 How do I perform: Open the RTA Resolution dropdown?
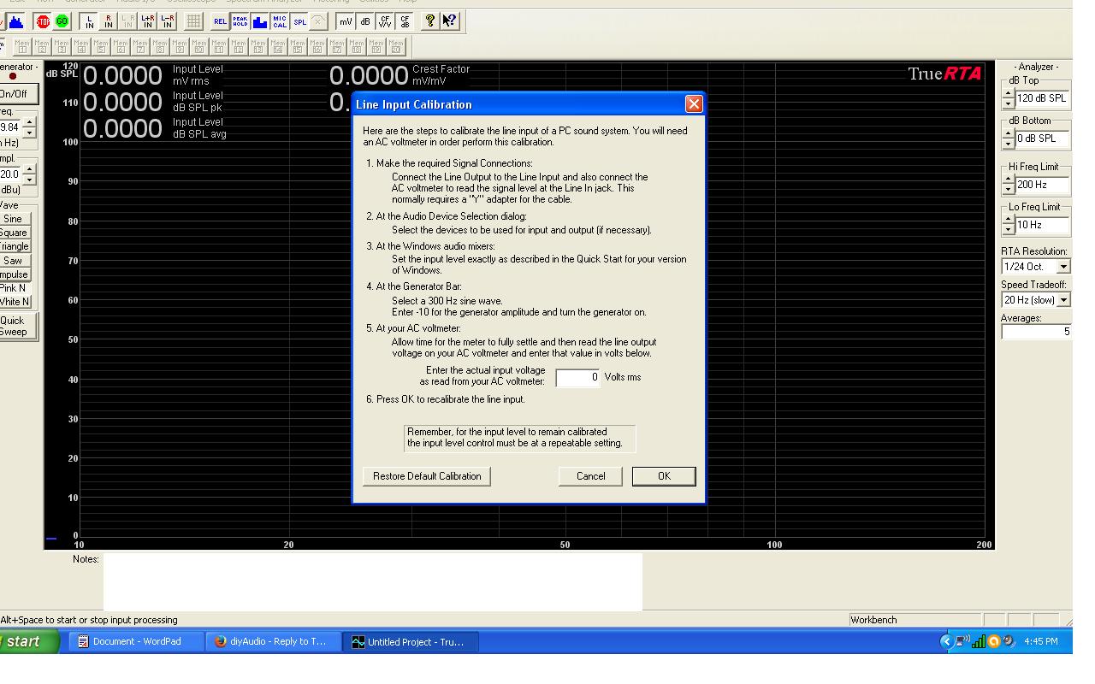coord(1063,267)
